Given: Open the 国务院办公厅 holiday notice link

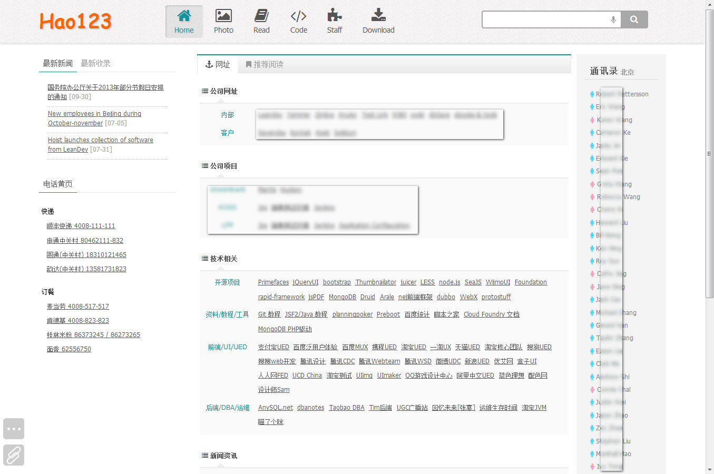Looking at the screenshot, I should pyautogui.click(x=105, y=92).
